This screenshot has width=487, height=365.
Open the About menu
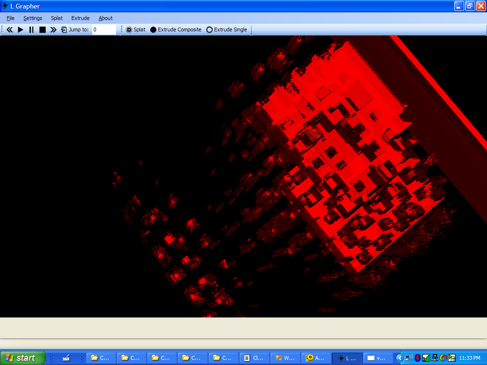tap(106, 18)
